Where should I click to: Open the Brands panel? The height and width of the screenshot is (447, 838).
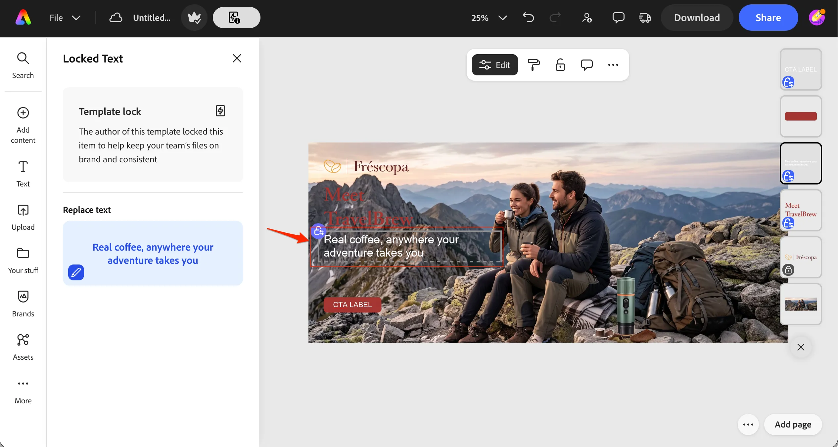23,304
